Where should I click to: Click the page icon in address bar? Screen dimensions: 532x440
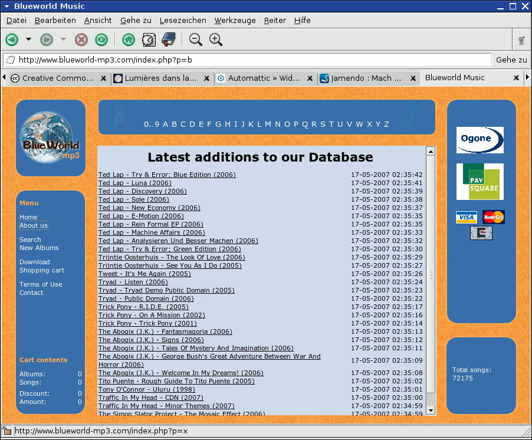(11, 60)
